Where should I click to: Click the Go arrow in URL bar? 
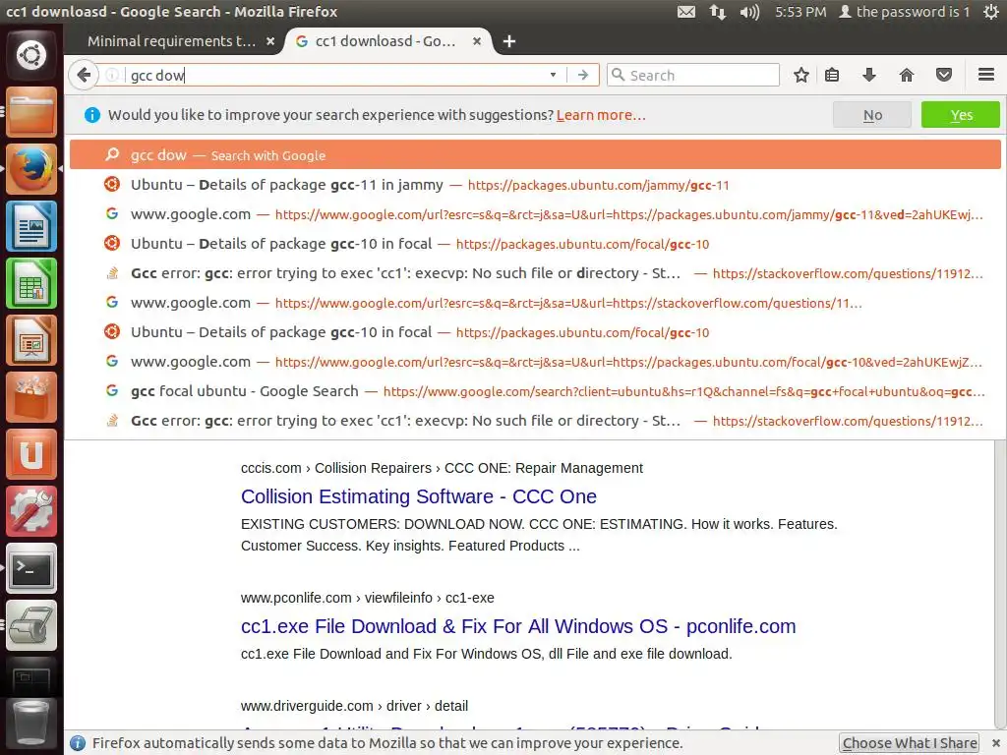[x=582, y=75]
